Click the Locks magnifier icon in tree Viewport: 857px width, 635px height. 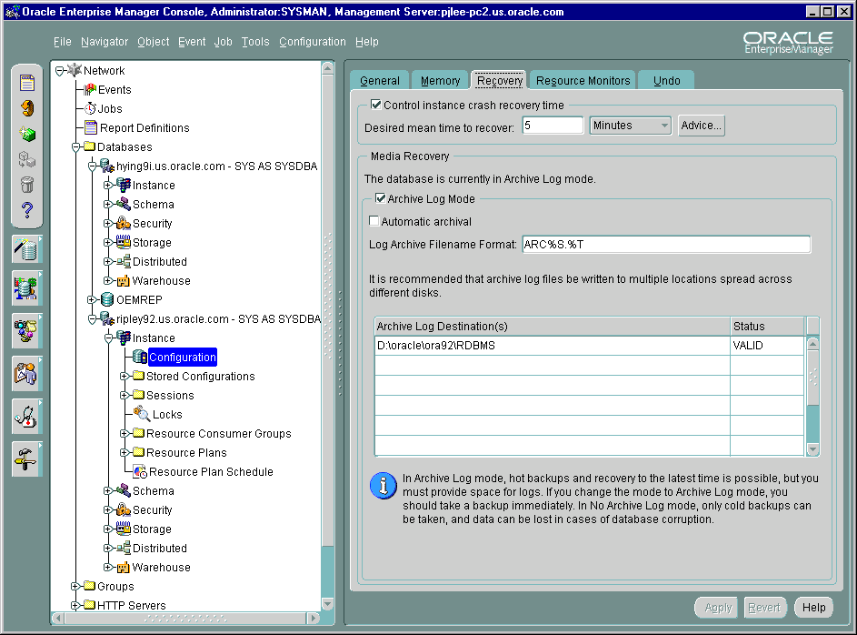pos(141,415)
